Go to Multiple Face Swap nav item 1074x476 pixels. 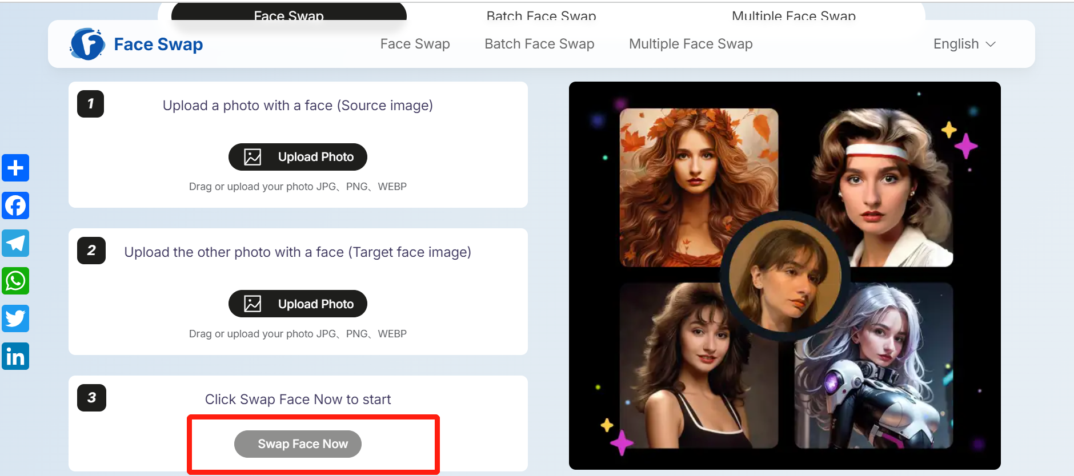[x=691, y=44]
